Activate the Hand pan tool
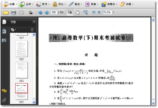 77,12
